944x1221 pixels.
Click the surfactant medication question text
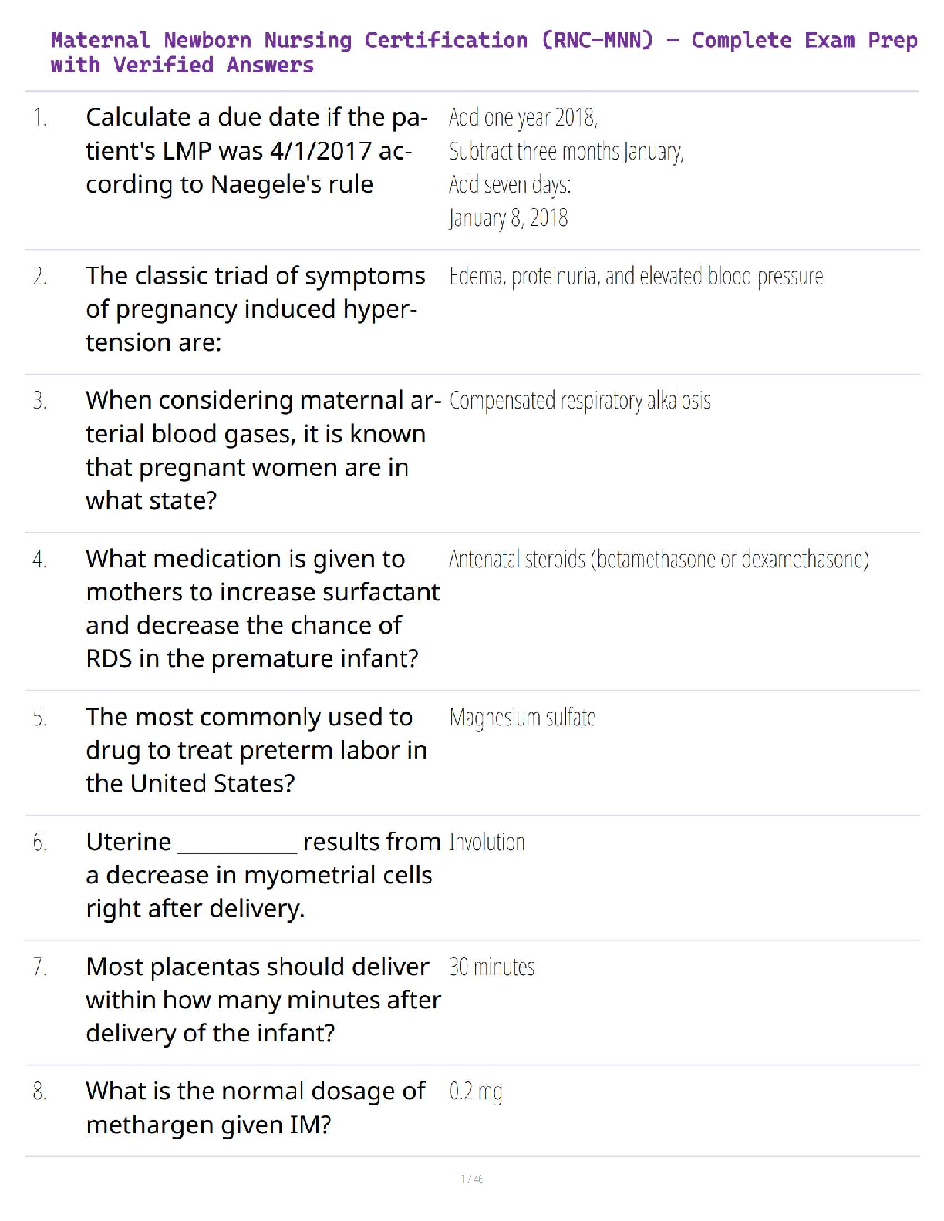click(x=262, y=608)
